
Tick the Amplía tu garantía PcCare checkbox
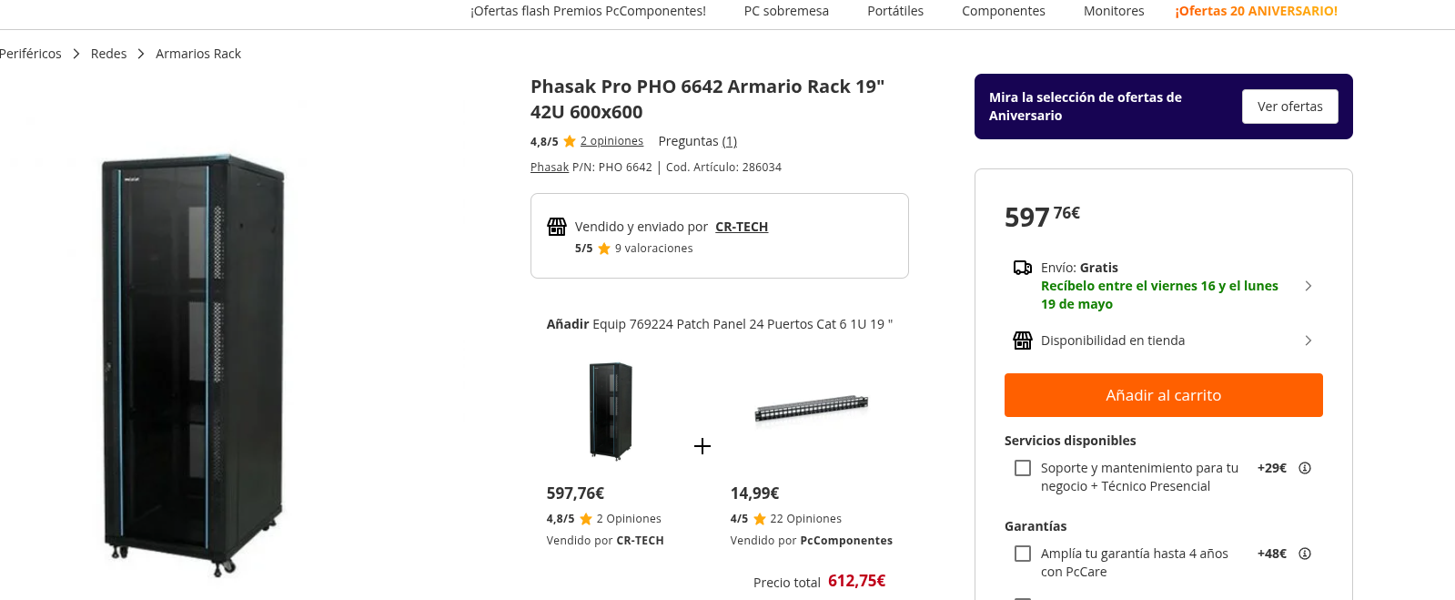(x=1023, y=554)
